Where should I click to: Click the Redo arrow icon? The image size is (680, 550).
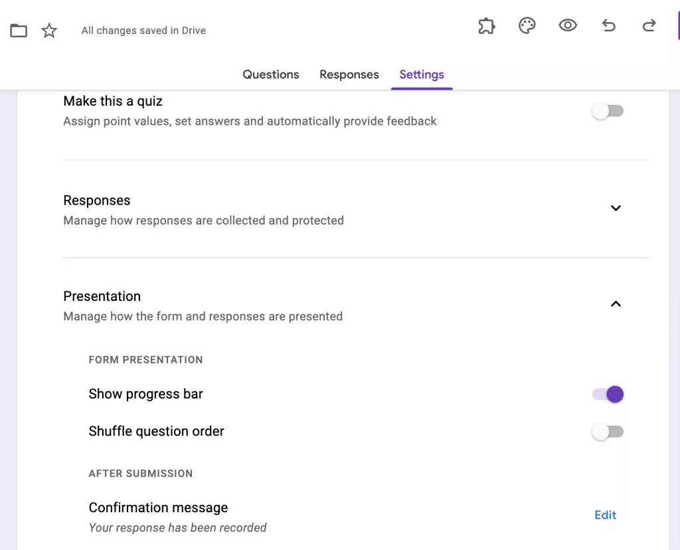[x=649, y=25]
